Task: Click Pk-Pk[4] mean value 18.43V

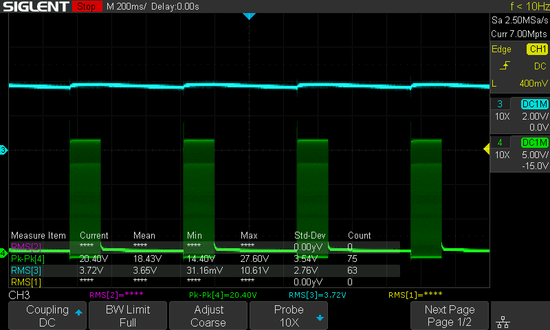Action: [147, 258]
